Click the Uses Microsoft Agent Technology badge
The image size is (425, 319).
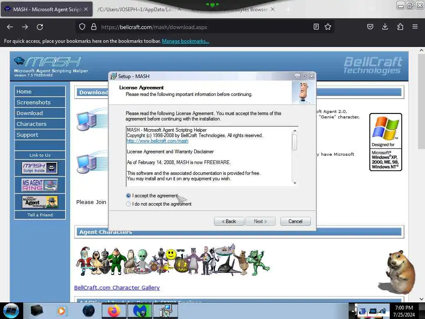(x=40, y=202)
